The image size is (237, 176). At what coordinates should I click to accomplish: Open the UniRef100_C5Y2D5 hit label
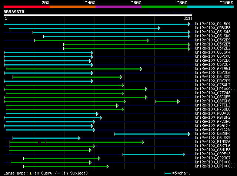coord(213,44)
